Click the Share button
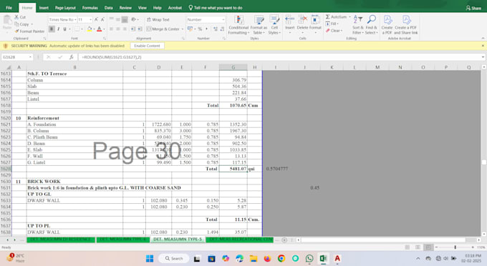487x266 pixels. tap(473, 8)
